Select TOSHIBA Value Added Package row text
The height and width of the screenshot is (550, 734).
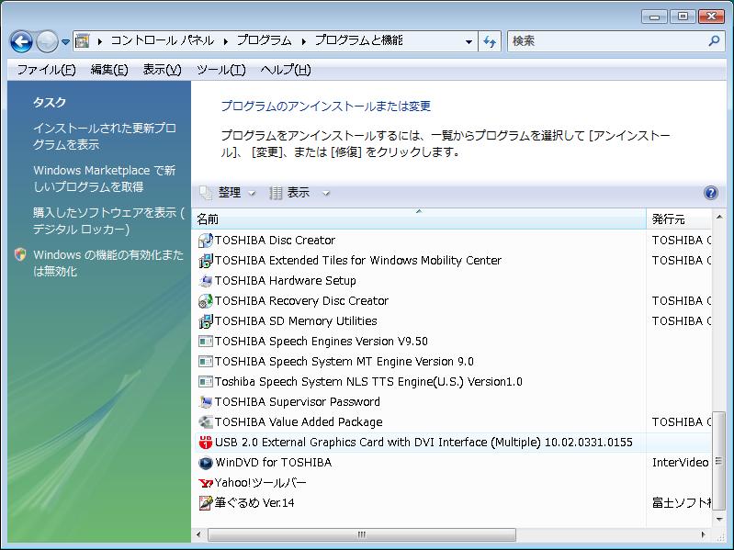299,421
